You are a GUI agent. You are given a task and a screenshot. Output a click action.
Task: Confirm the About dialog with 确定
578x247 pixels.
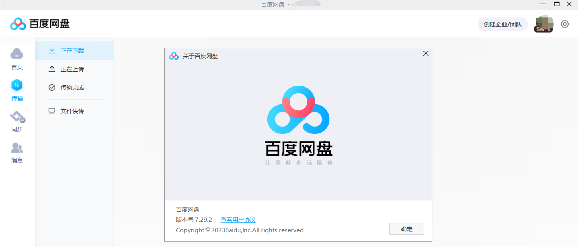pos(407,229)
